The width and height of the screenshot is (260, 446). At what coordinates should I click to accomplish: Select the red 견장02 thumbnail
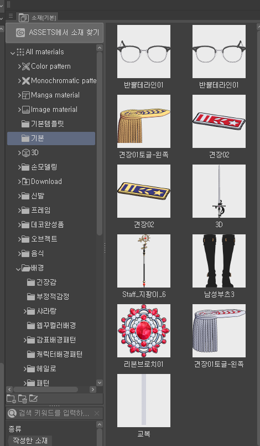[x=219, y=121]
